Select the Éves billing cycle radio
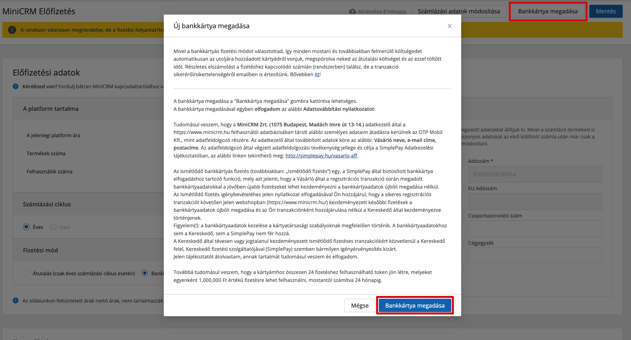 (26, 227)
